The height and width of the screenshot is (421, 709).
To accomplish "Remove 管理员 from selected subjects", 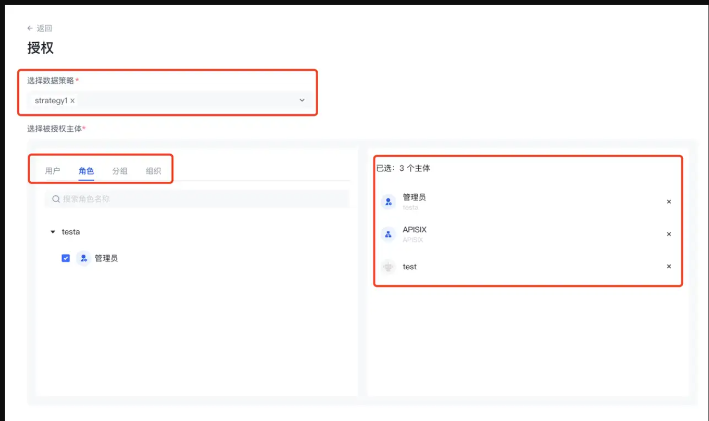I will click(669, 202).
